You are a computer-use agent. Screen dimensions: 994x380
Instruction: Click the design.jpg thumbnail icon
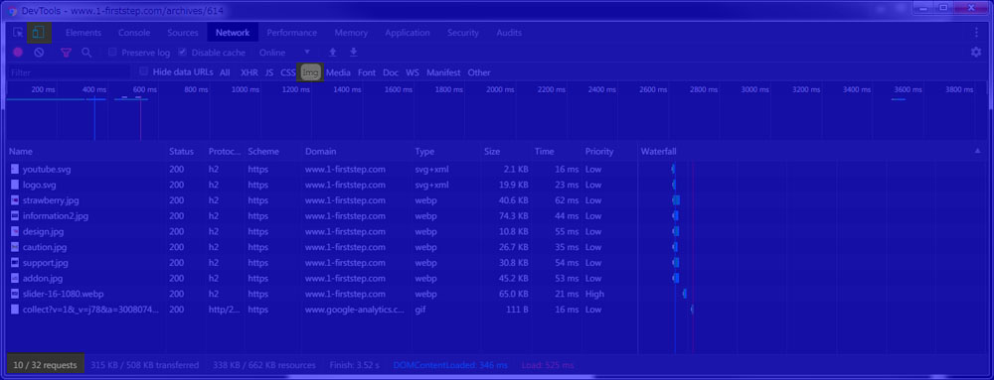click(15, 231)
